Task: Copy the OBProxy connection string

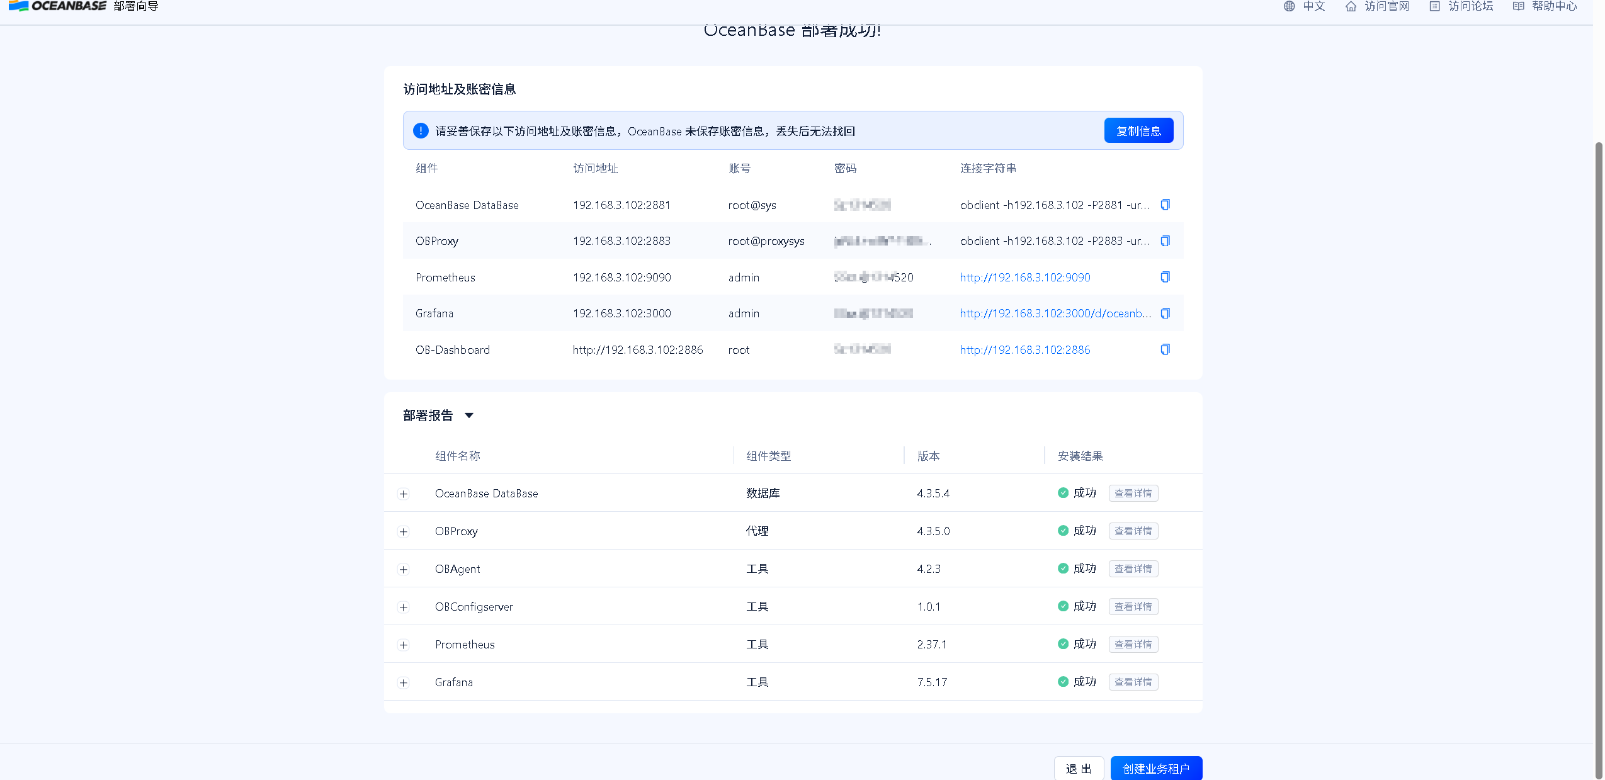Action: (x=1165, y=240)
